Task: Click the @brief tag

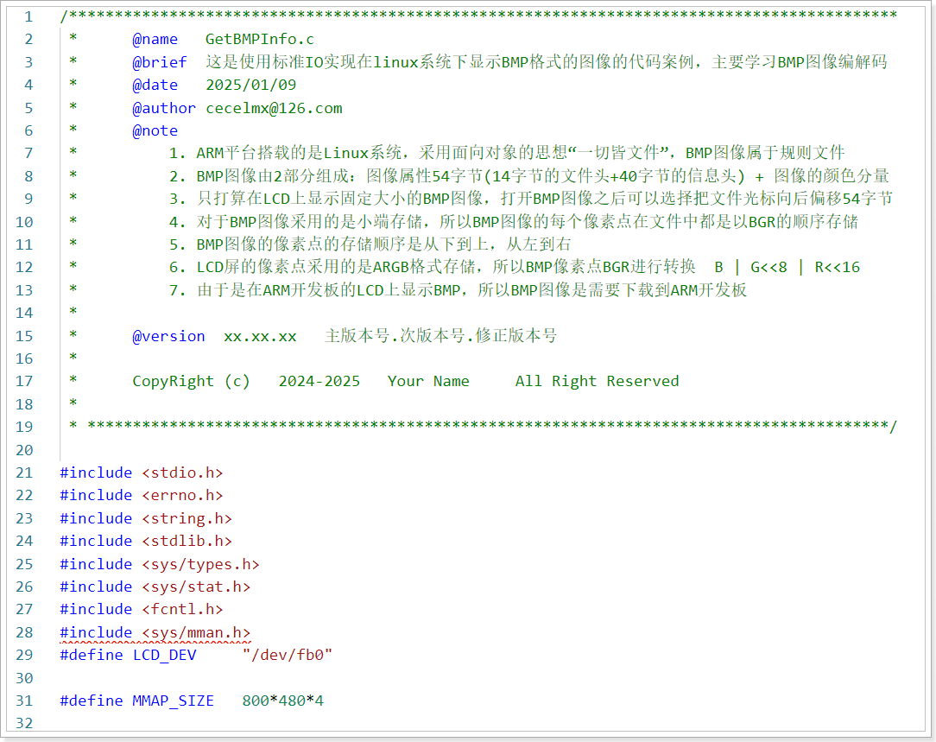Action: tap(160, 62)
